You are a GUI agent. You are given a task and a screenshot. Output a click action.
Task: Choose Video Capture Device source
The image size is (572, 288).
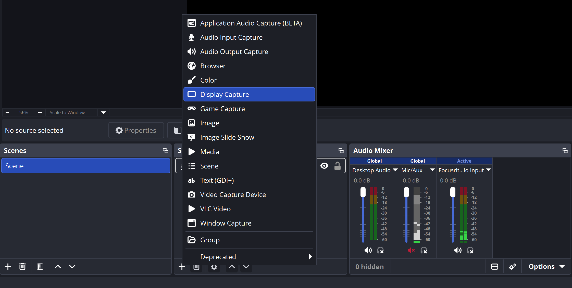[249, 195]
